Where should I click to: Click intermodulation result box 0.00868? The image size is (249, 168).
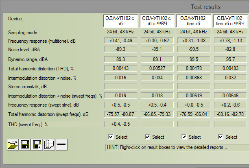click(x=194, y=78)
